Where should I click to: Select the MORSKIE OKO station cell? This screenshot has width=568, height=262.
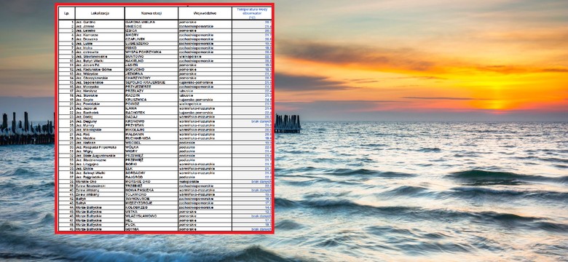pos(151,182)
